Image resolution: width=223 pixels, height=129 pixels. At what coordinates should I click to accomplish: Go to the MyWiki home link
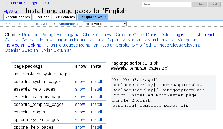click(10, 11)
